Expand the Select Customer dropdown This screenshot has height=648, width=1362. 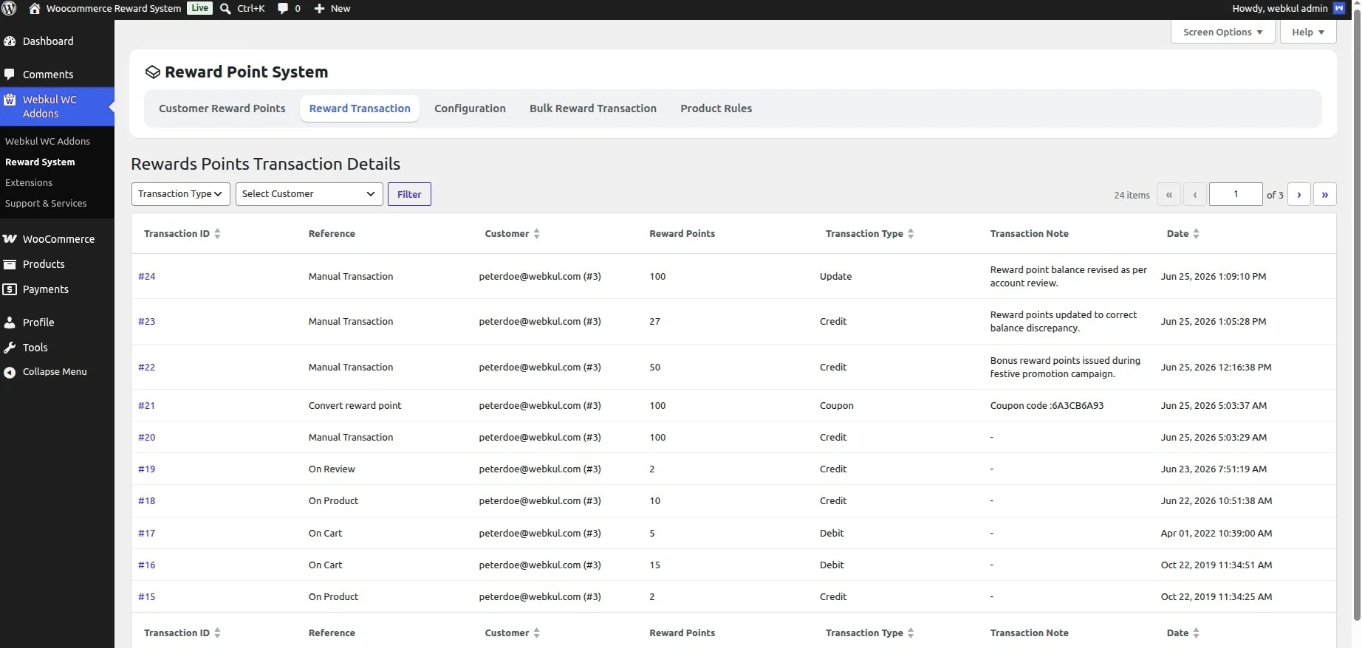pos(309,194)
